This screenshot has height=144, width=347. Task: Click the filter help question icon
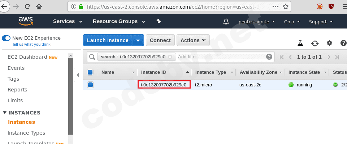[x=269, y=57]
